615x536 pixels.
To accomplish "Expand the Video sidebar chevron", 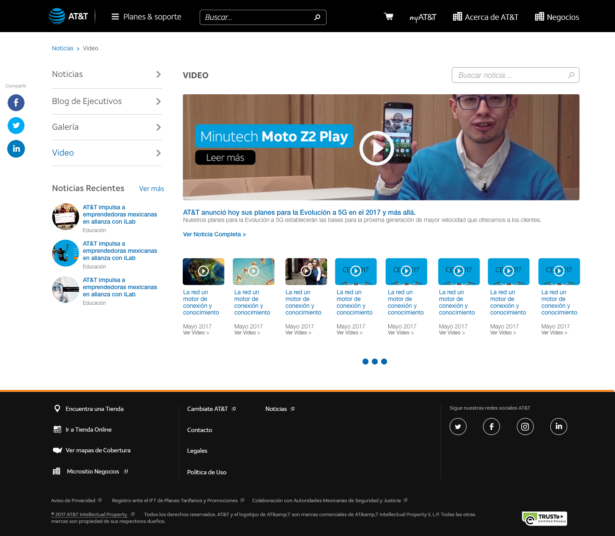I will (159, 153).
